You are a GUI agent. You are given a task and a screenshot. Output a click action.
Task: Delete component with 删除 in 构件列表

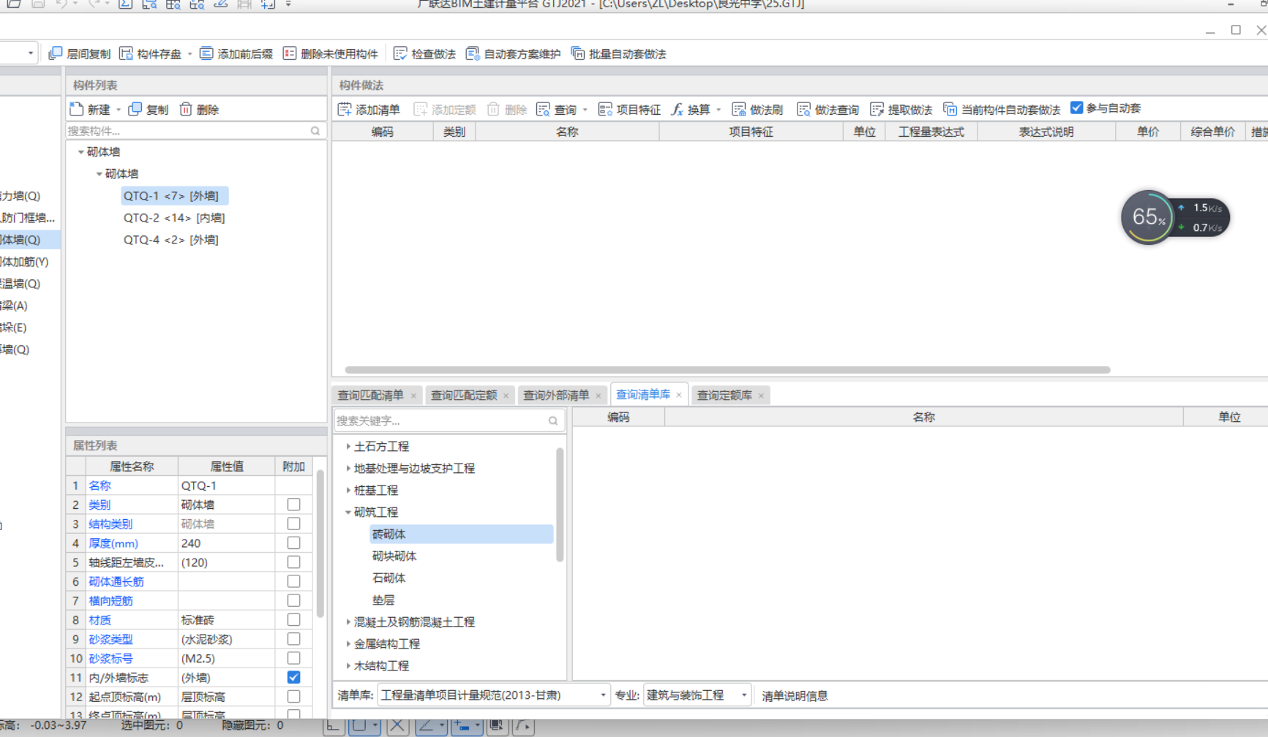pos(200,109)
